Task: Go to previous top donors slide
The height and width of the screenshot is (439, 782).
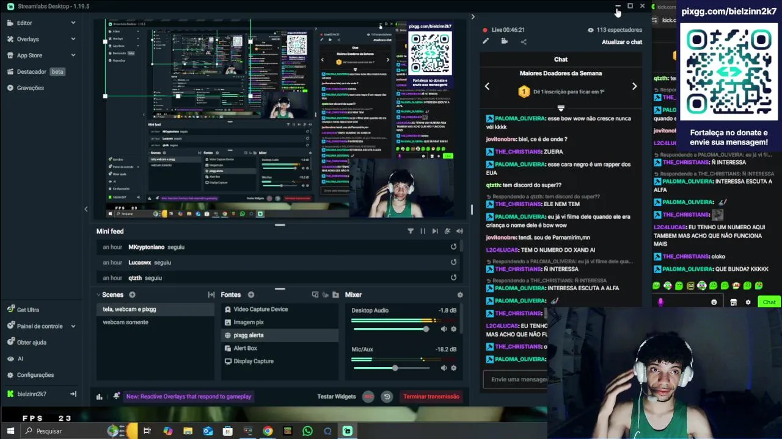Action: pyautogui.click(x=487, y=87)
